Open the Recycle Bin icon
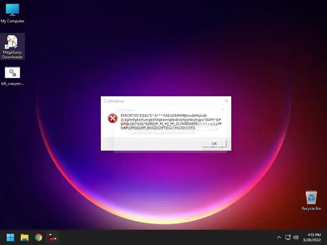327x245 pixels. pyautogui.click(x=311, y=201)
